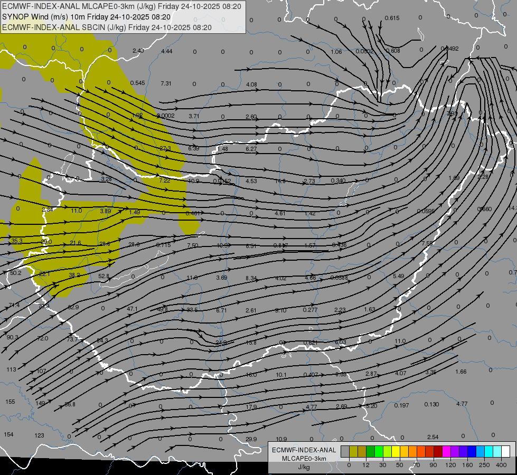Select the '52.8' data value on the map
Viewport: 517px width, 475px height.
(x=104, y=276)
